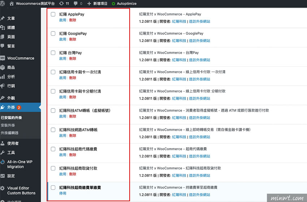
Task: Activate 紅陽 ApplePay via 啟用
Action: coord(62,20)
